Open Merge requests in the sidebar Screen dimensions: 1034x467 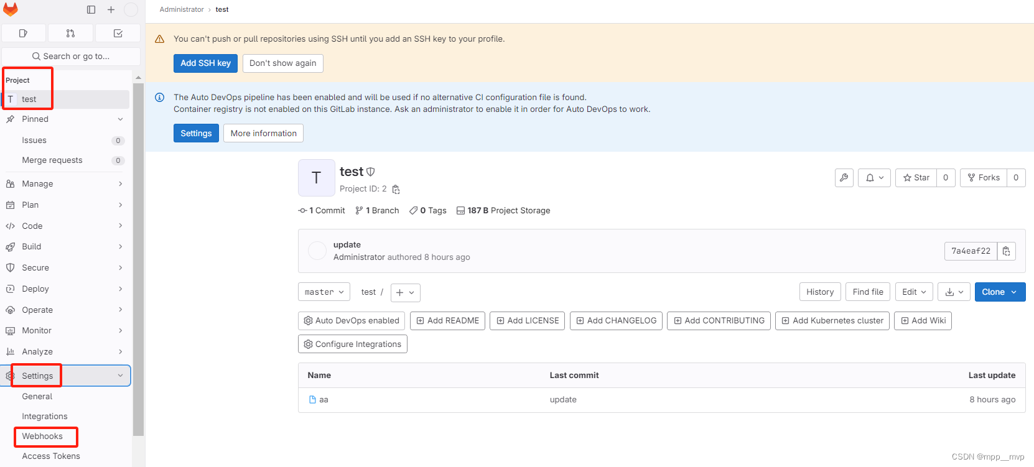(x=66, y=160)
